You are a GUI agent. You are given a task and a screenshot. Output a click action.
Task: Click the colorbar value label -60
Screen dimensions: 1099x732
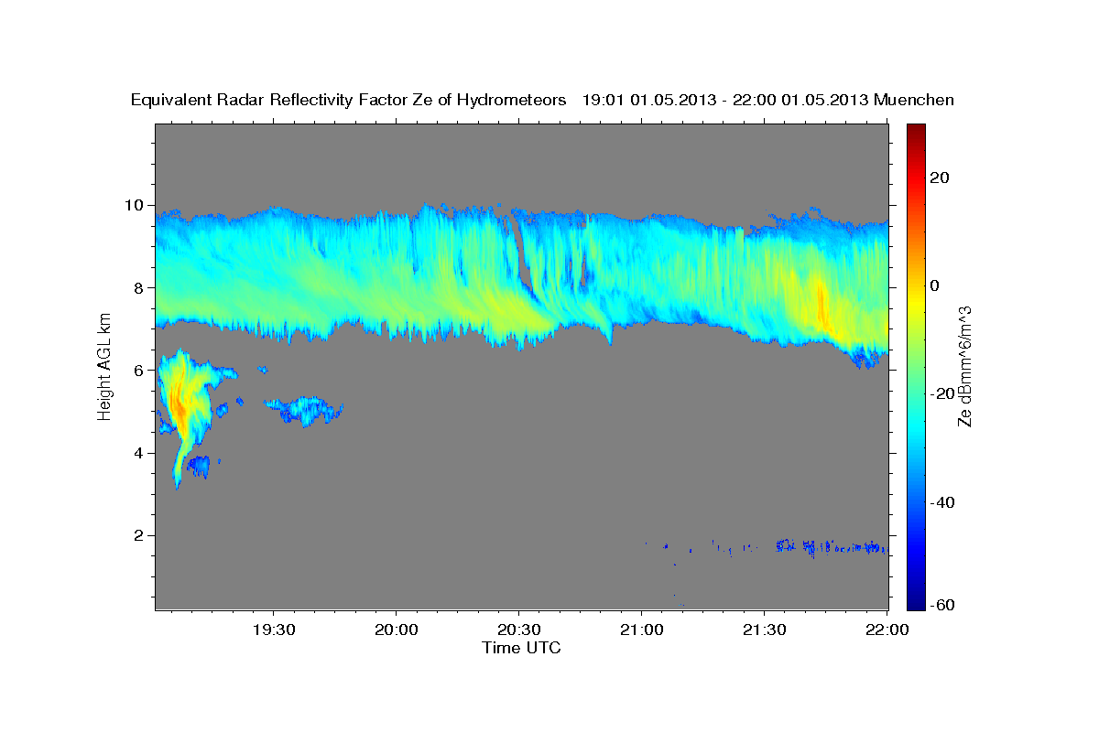[x=941, y=604]
